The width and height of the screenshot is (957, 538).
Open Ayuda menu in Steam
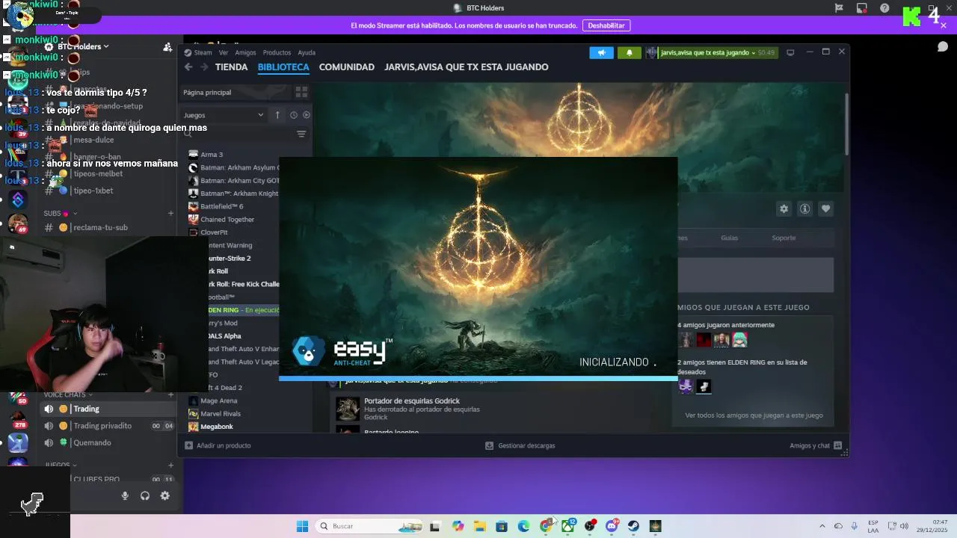(x=307, y=52)
